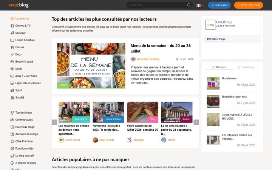The width and height of the screenshot is (272, 170).
Task: Select the A propos de nous info icon
Action: 12,163
